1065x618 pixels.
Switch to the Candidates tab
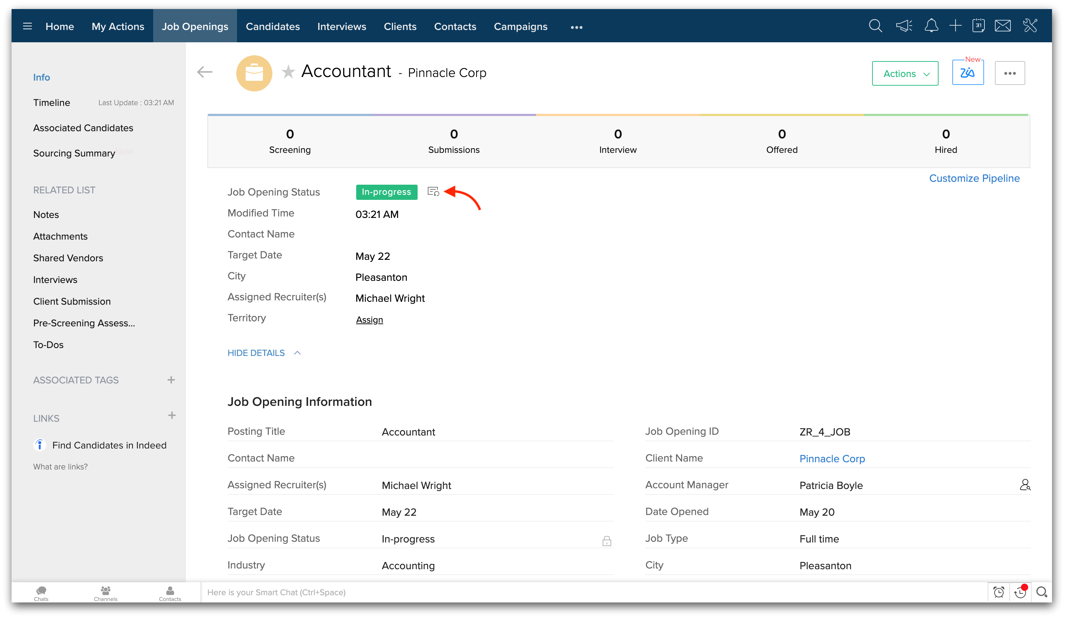(x=273, y=26)
